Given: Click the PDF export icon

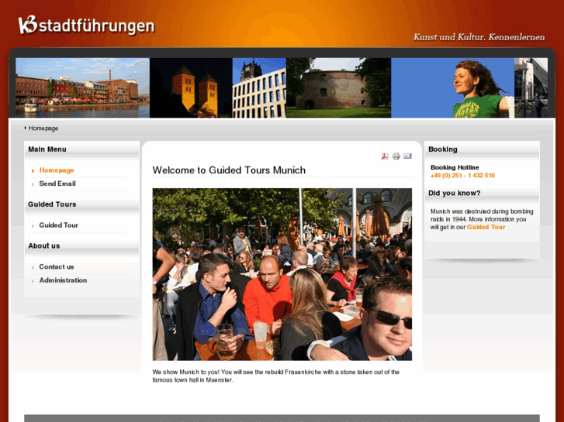Looking at the screenshot, I should pyautogui.click(x=385, y=156).
